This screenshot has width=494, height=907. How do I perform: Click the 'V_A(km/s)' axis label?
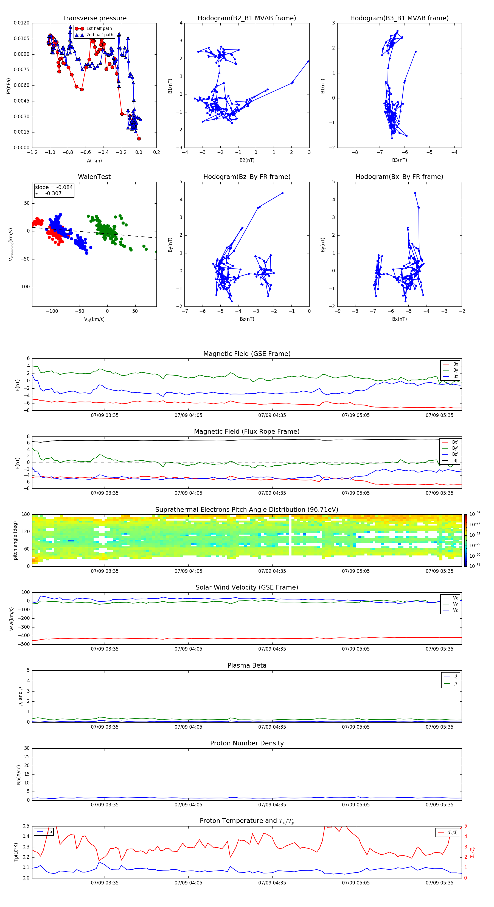tap(94, 319)
